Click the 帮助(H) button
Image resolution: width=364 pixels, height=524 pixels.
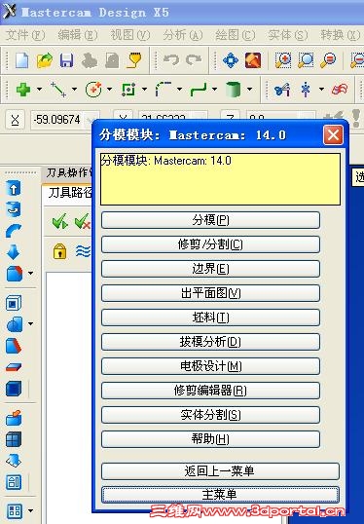pos(210,439)
